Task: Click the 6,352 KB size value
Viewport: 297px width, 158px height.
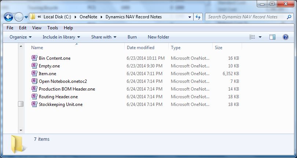Action: point(231,74)
